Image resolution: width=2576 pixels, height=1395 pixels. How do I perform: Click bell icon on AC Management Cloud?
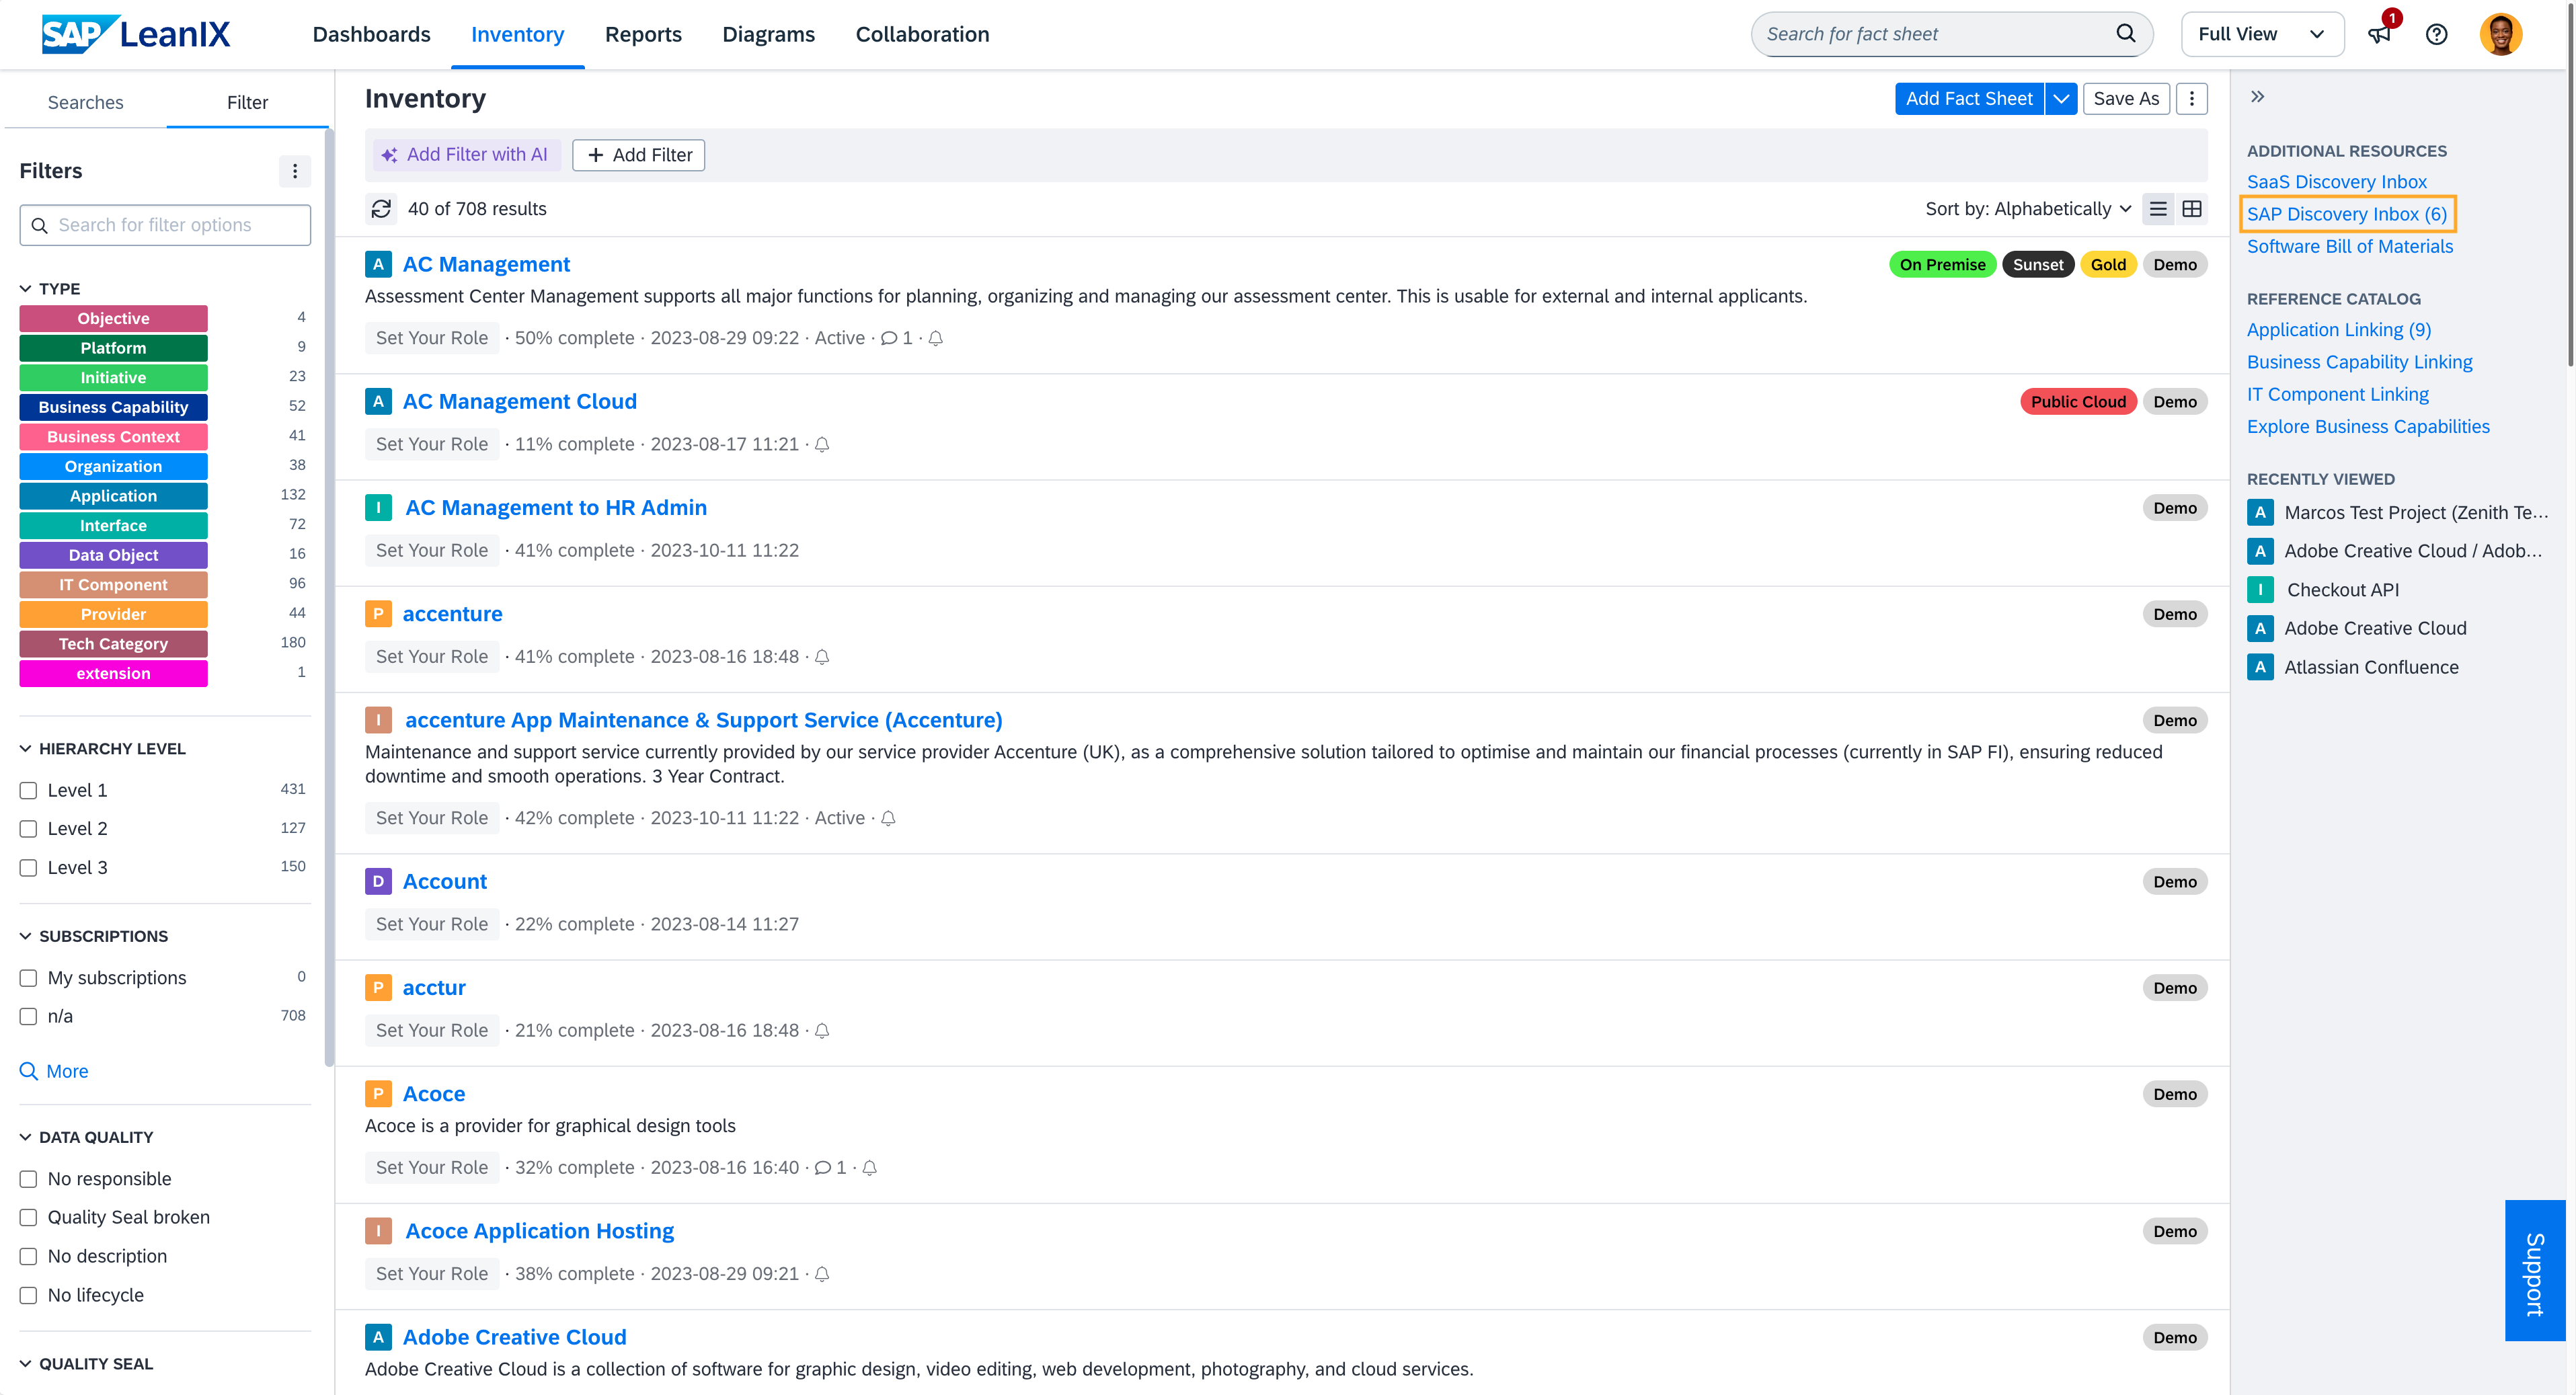[822, 445]
